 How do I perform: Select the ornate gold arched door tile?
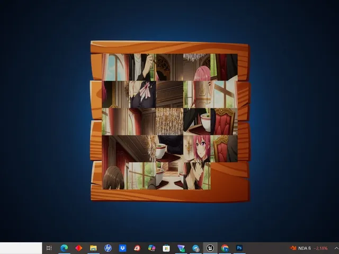pyautogui.click(x=169, y=67)
